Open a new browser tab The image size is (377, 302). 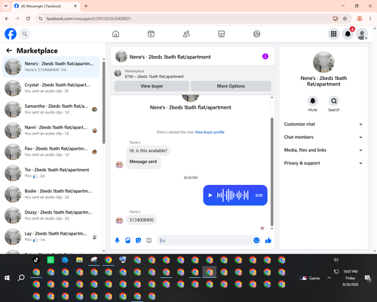[86, 6]
